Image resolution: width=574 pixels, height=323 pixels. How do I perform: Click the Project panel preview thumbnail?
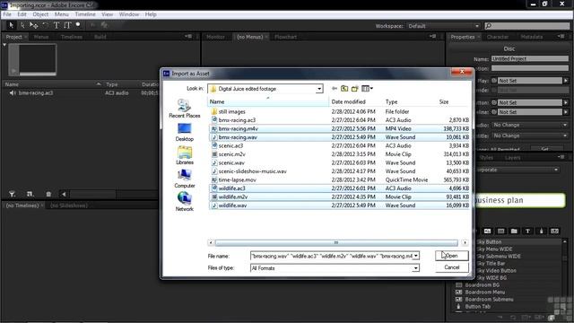(x=32, y=60)
